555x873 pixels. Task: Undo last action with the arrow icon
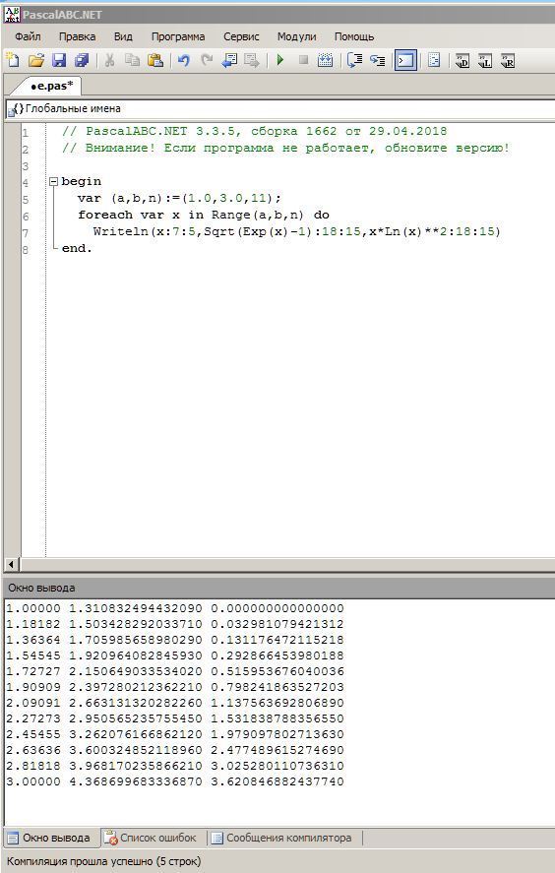(x=184, y=60)
